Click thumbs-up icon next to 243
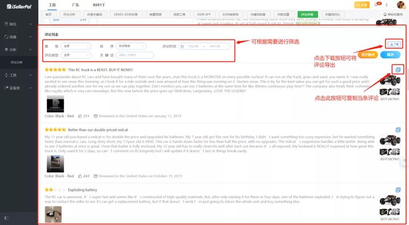This screenshot has width=409, height=225. (x=80, y=176)
